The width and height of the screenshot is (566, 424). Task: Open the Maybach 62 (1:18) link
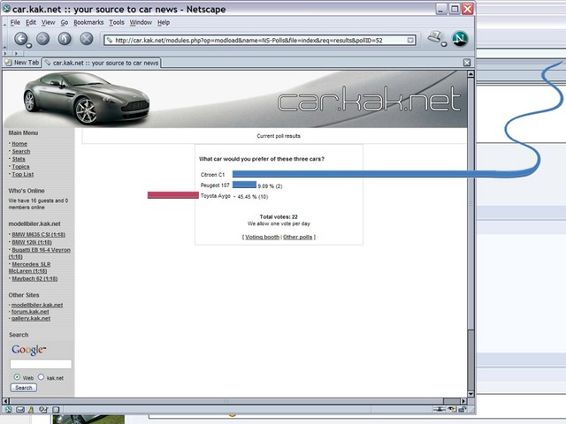(34, 279)
